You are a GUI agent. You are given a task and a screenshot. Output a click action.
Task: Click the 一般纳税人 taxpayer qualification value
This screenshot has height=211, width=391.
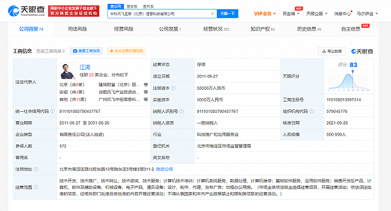(207, 123)
